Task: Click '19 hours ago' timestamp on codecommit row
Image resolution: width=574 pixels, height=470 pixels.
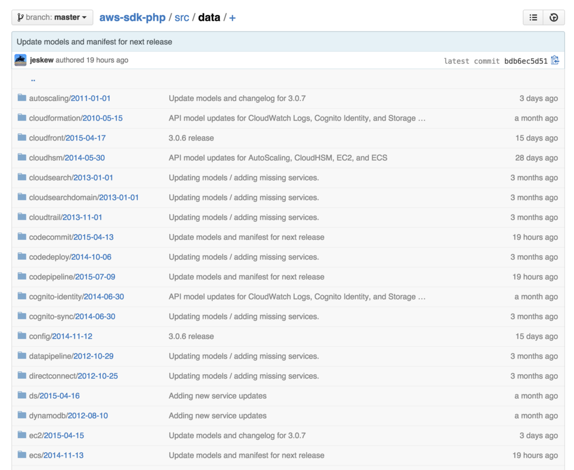Action: [535, 237]
